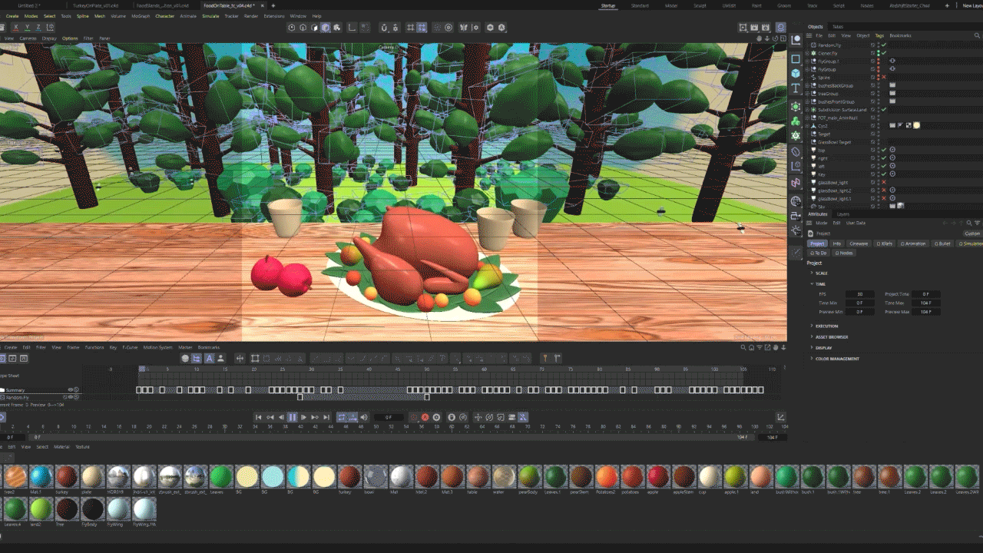
Task: Click the Go to Start playback icon
Action: point(258,417)
